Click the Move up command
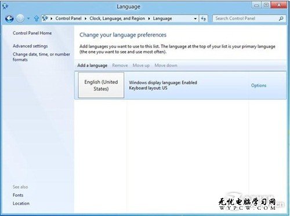 [x=141, y=65]
